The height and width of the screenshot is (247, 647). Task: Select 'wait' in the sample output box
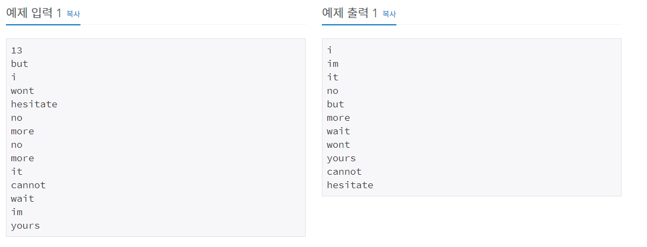339,131
